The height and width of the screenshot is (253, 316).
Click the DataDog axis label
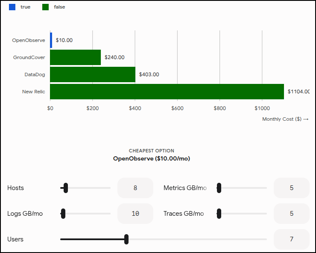35,74
